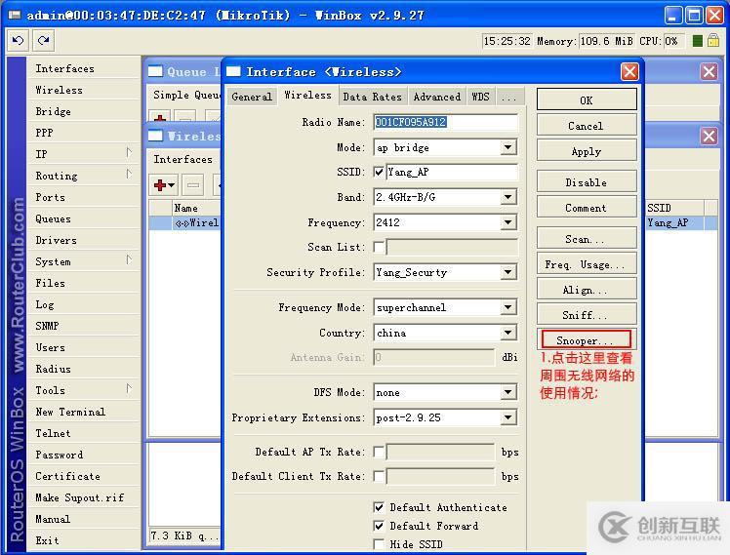Uncheck Default Forward option

[x=379, y=526]
